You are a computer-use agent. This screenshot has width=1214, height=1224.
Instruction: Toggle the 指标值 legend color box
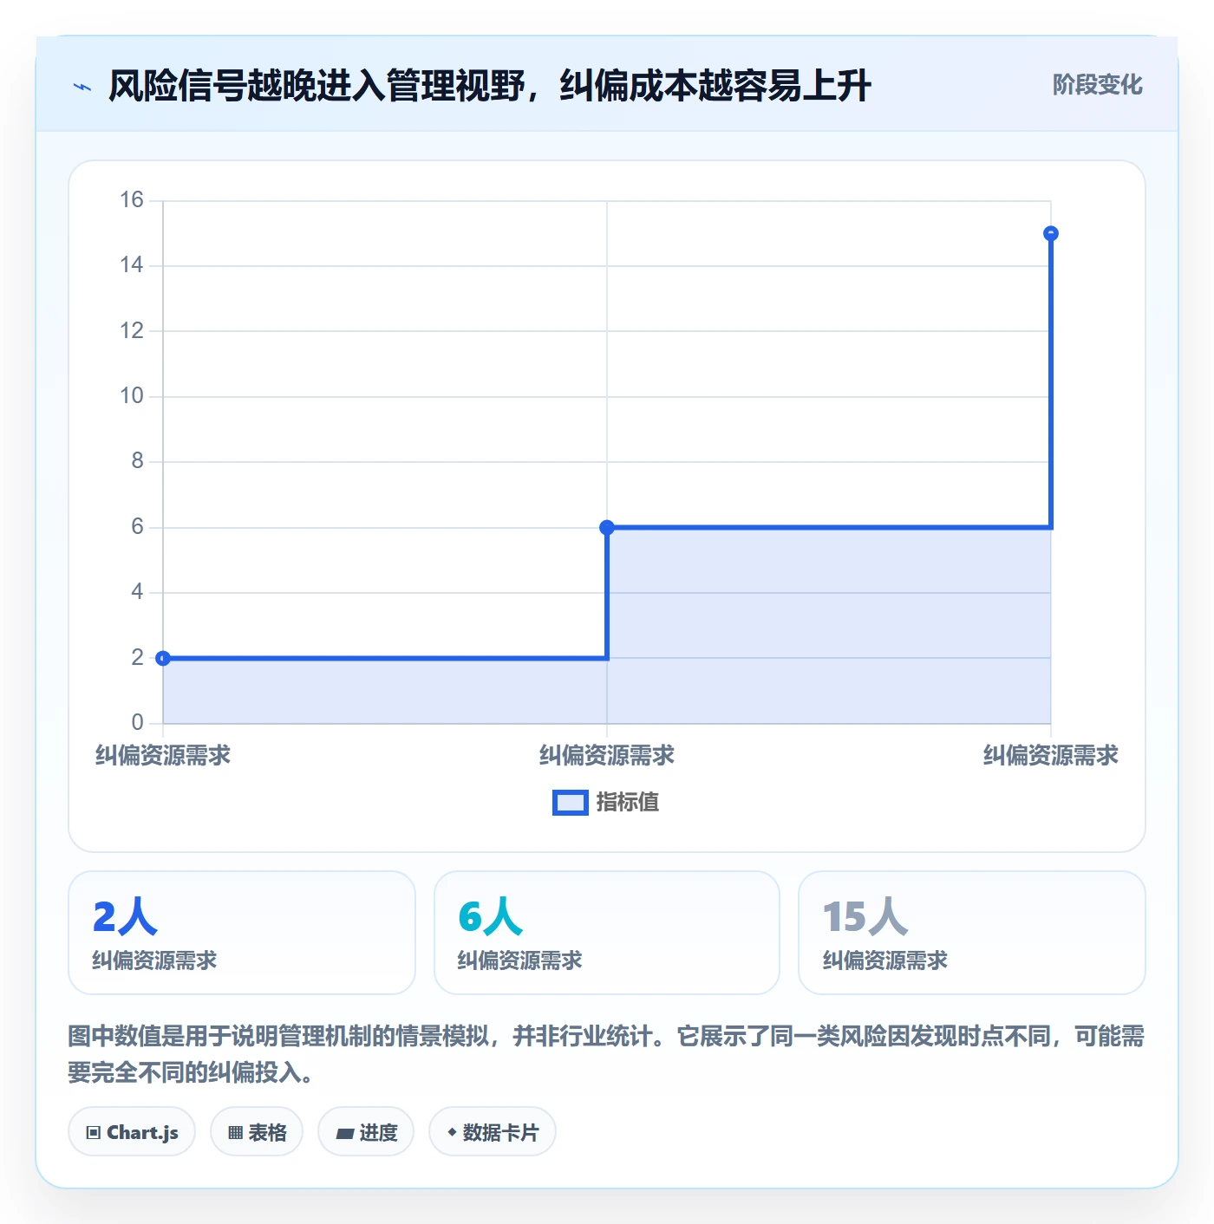click(571, 803)
